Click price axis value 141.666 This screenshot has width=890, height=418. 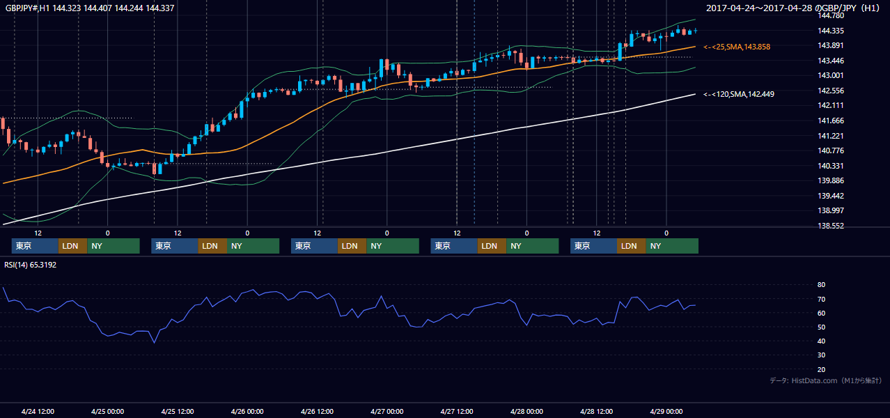pyautogui.click(x=831, y=121)
